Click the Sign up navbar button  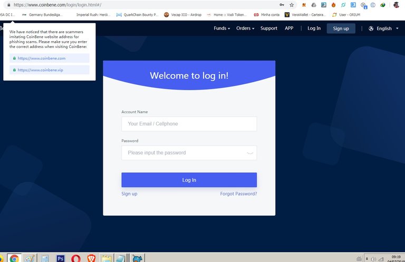pos(341,28)
